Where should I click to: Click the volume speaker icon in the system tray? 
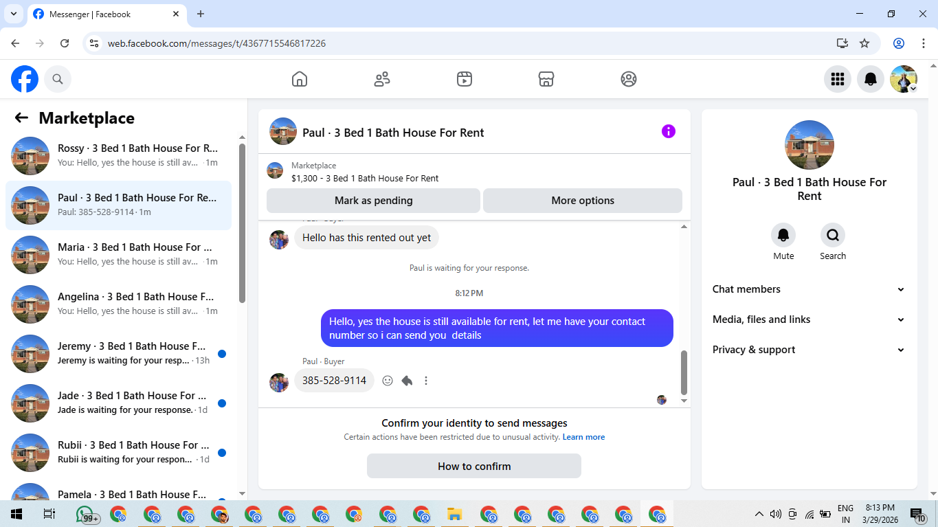pos(776,514)
